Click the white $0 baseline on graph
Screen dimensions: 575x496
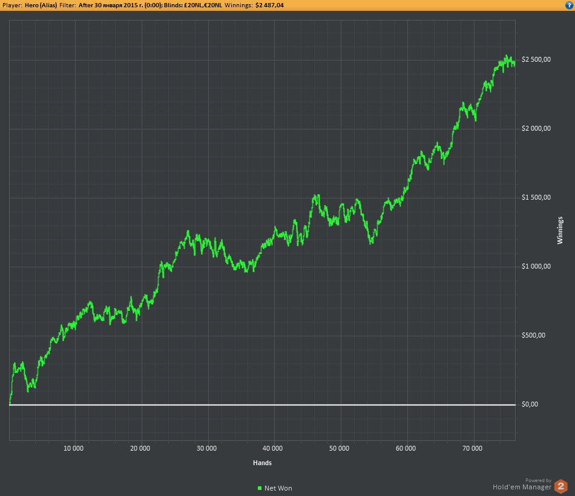tap(262, 405)
